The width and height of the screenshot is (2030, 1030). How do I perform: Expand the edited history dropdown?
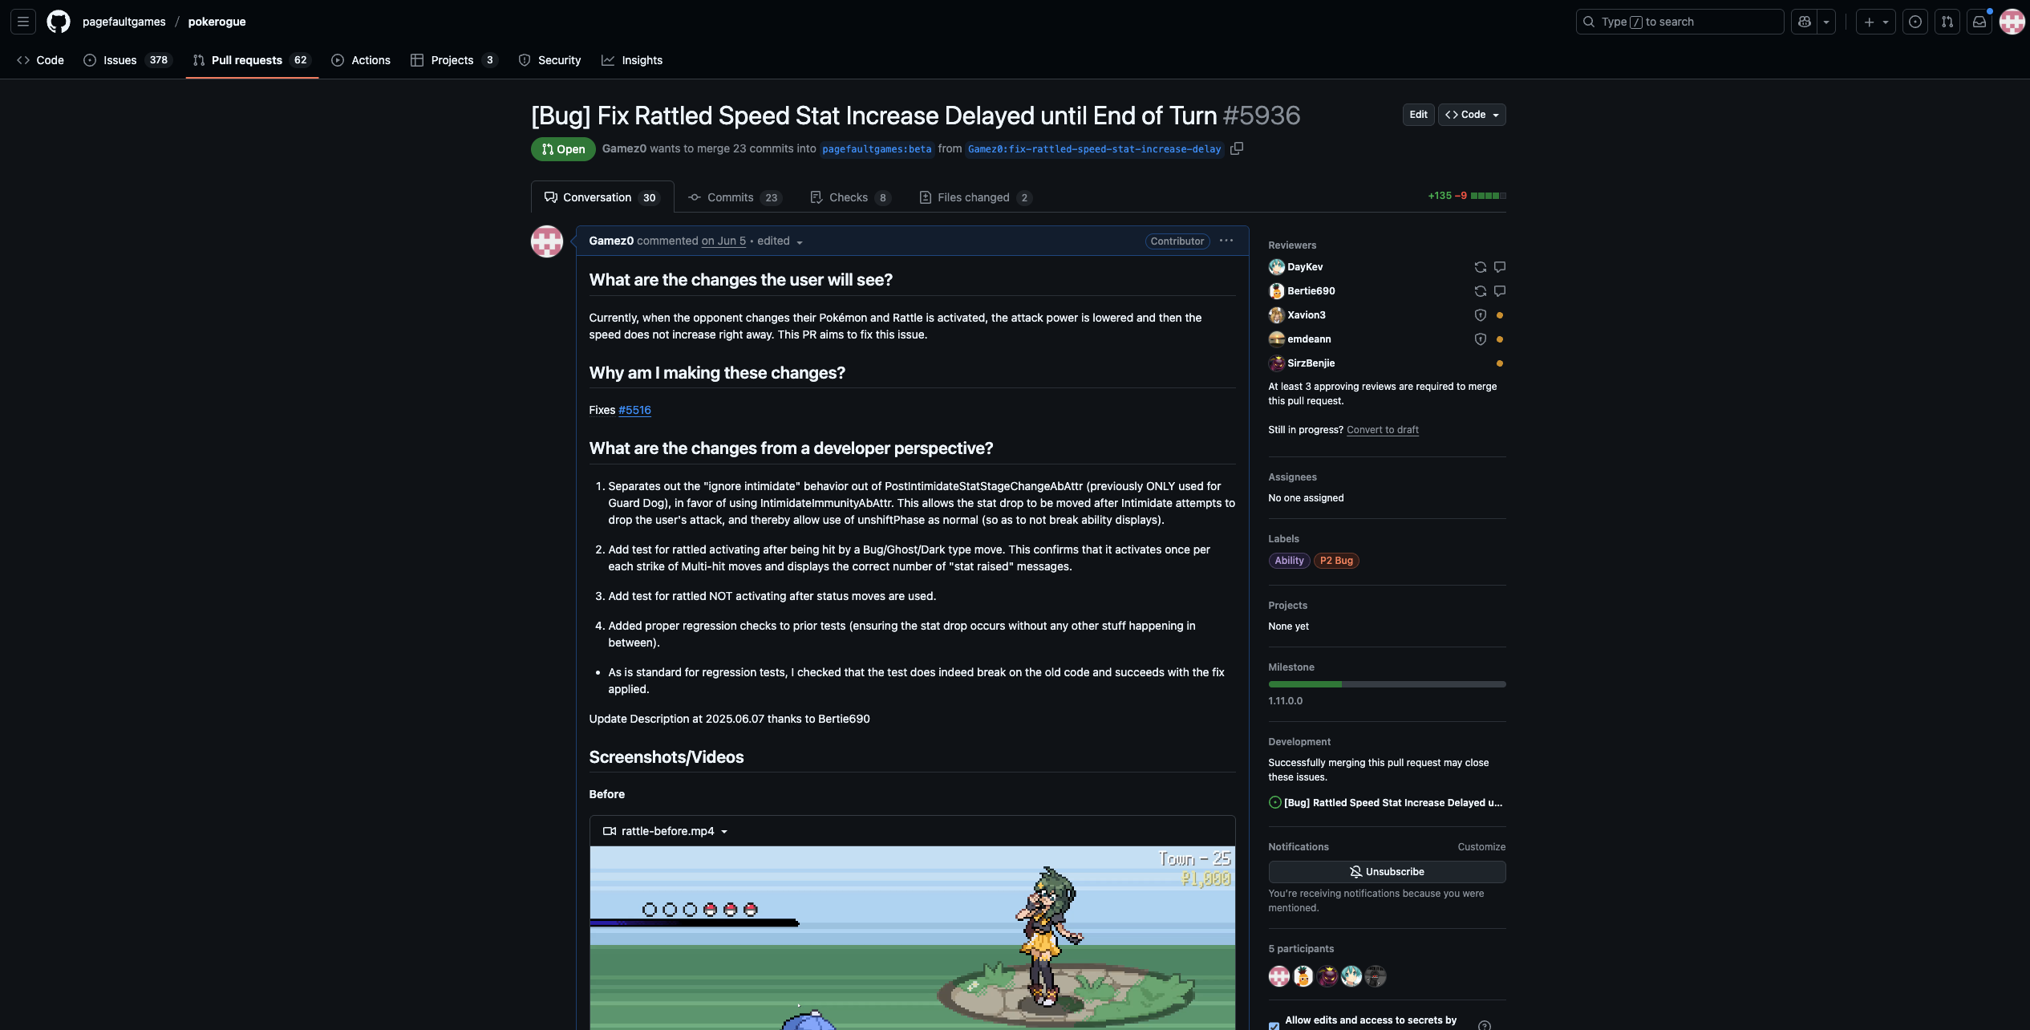click(x=780, y=241)
